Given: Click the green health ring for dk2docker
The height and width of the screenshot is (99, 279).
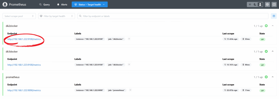Looking at the screenshot, I should (266, 26).
